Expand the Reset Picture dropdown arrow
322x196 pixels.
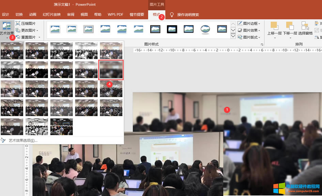[x=39, y=36]
